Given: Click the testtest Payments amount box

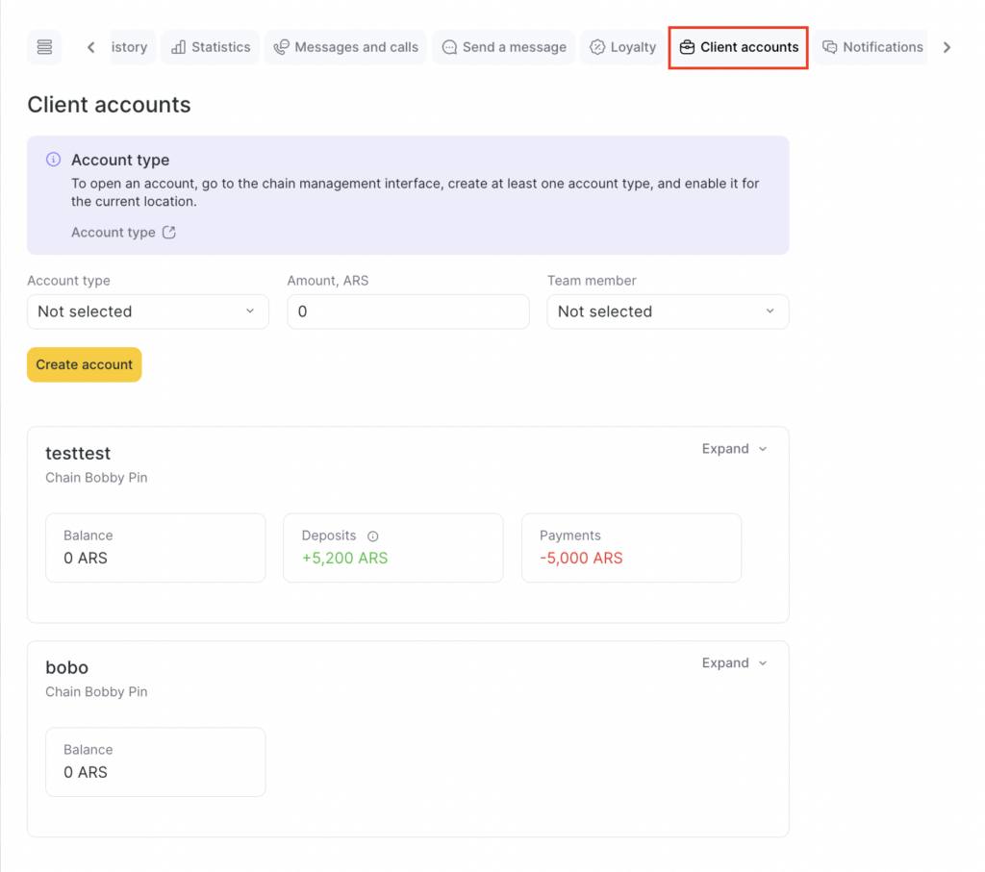Looking at the screenshot, I should [631, 548].
